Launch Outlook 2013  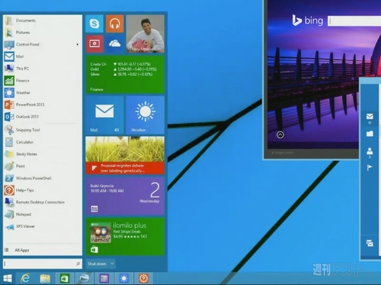43,117
